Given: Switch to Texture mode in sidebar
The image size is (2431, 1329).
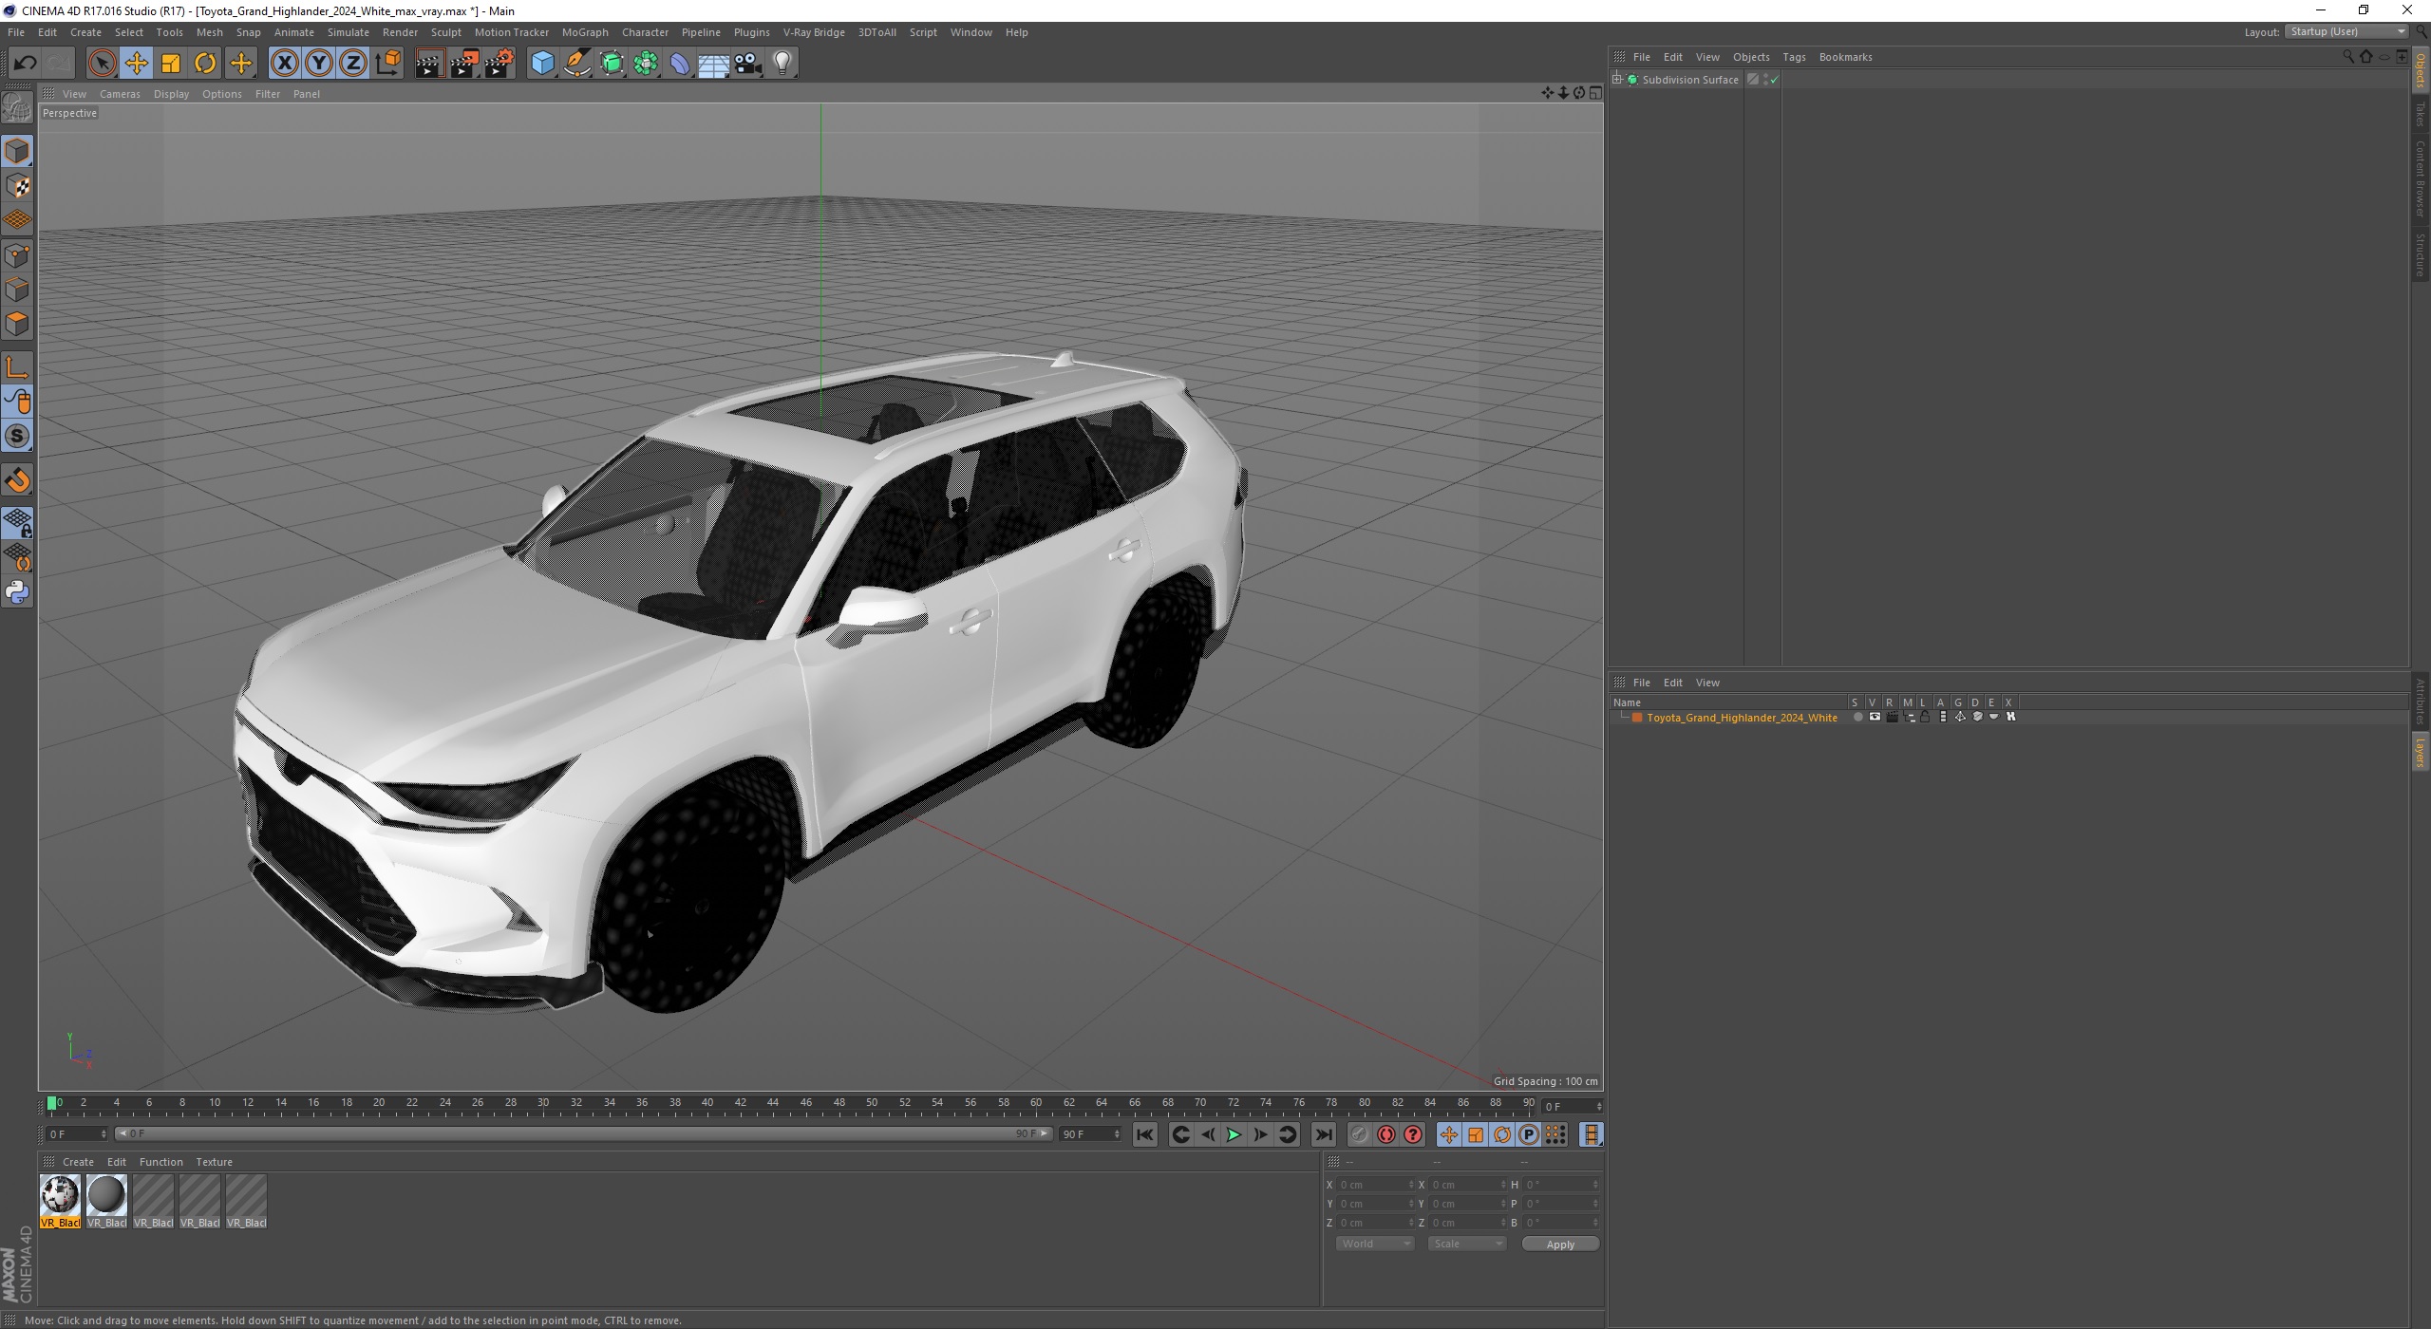Looking at the screenshot, I should point(17,186).
